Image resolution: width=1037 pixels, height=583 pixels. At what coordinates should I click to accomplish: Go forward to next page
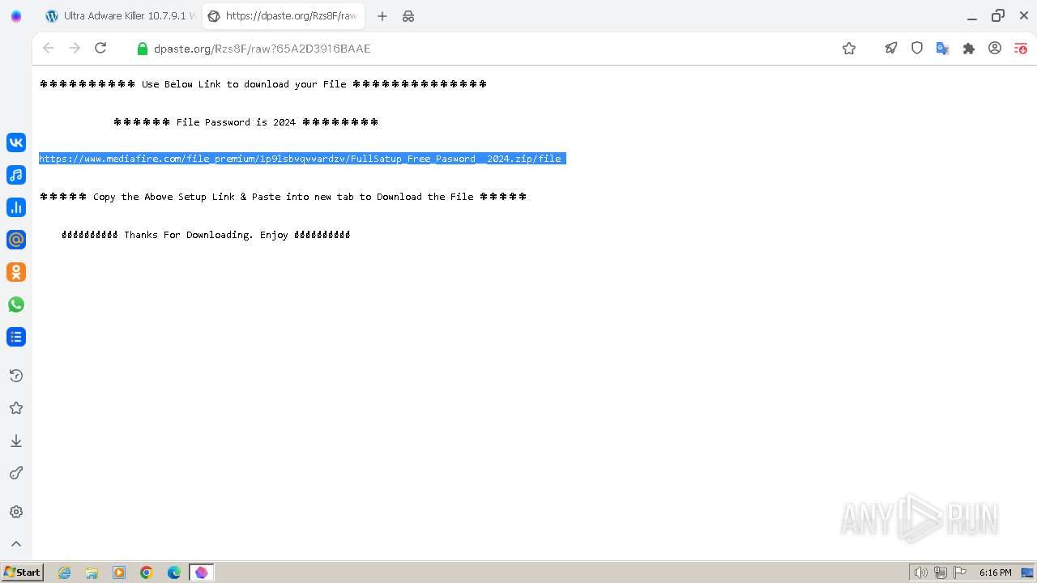point(75,49)
